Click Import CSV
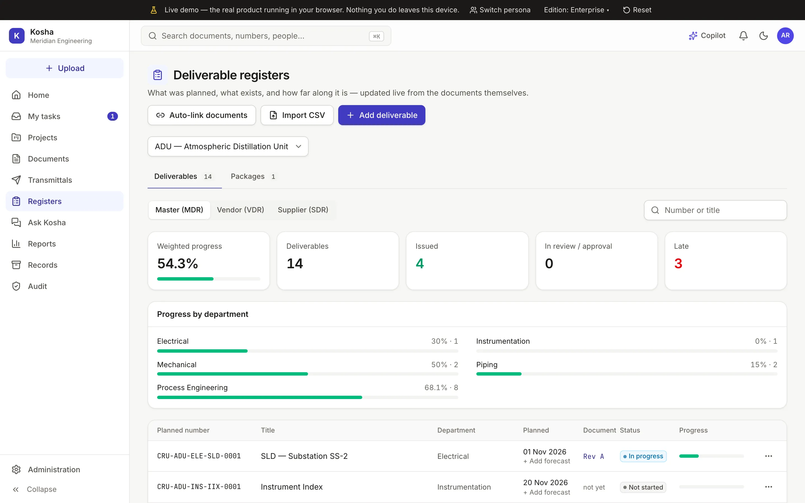805x503 pixels. (x=297, y=115)
